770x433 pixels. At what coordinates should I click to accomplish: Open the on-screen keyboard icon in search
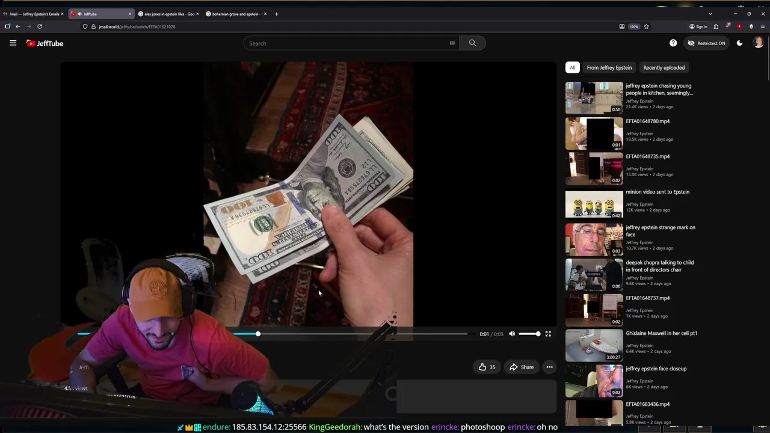452,43
